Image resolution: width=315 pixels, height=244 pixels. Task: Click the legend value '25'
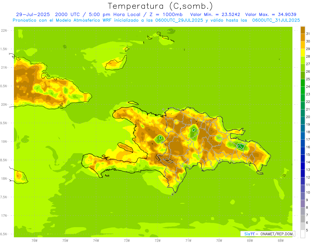pyautogui.click(x=308, y=79)
